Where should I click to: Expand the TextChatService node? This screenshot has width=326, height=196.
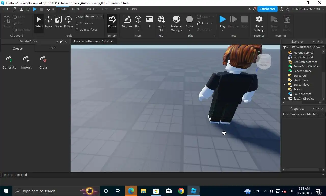click(284, 99)
